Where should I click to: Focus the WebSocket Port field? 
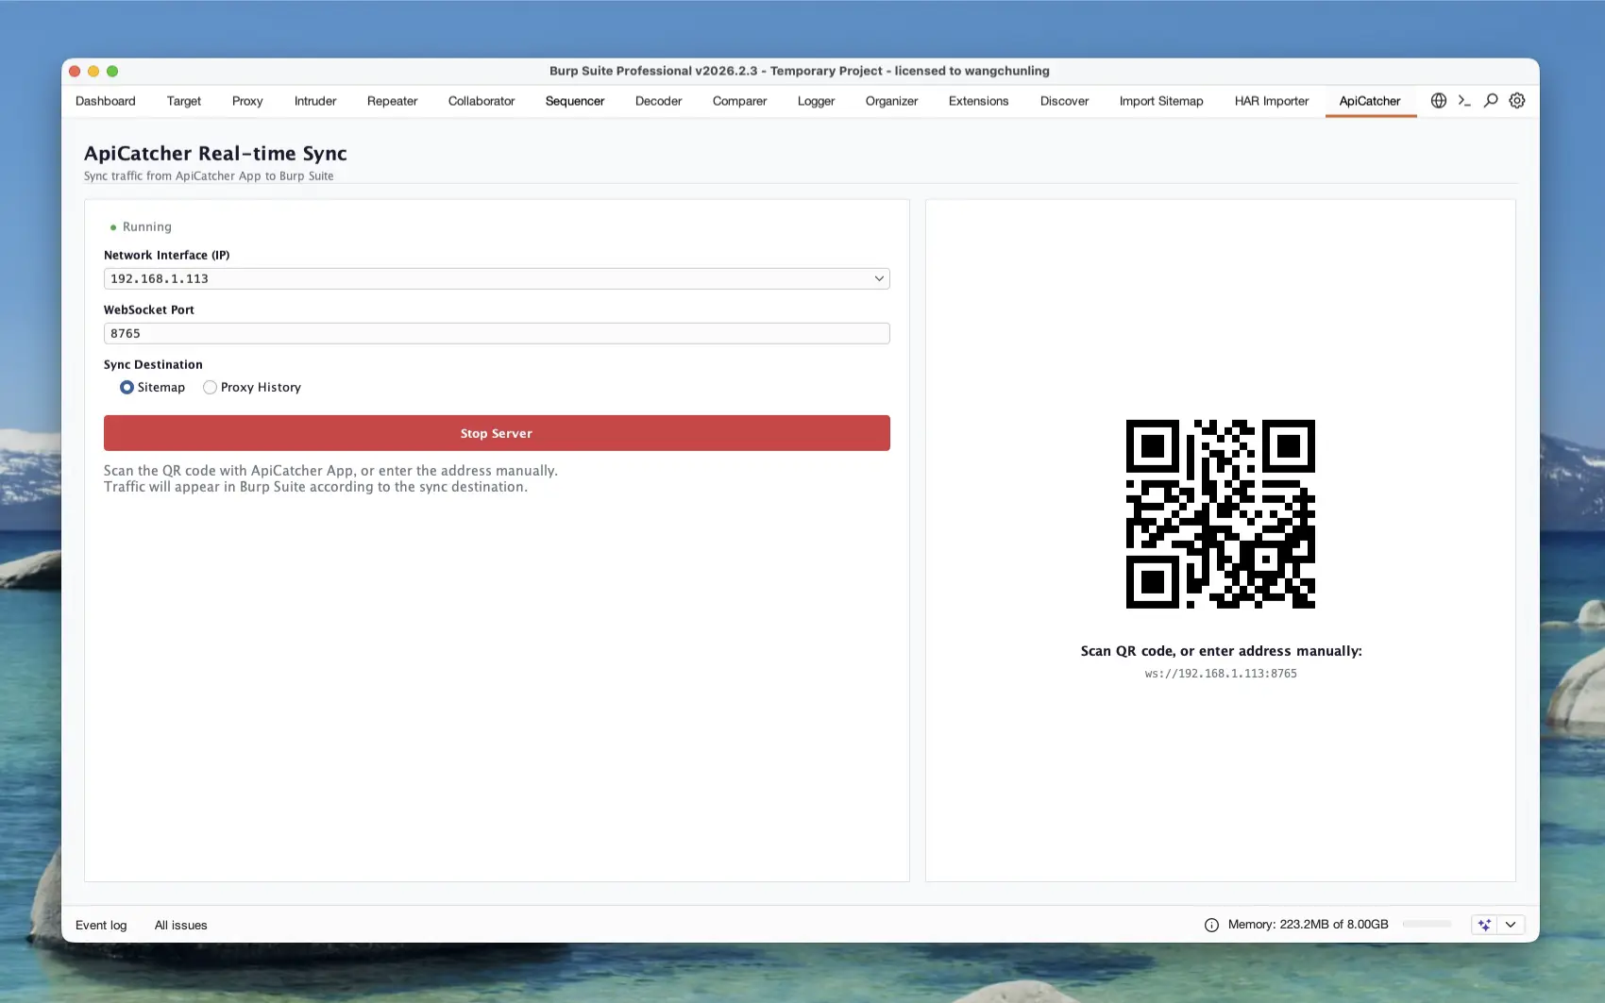(x=497, y=333)
